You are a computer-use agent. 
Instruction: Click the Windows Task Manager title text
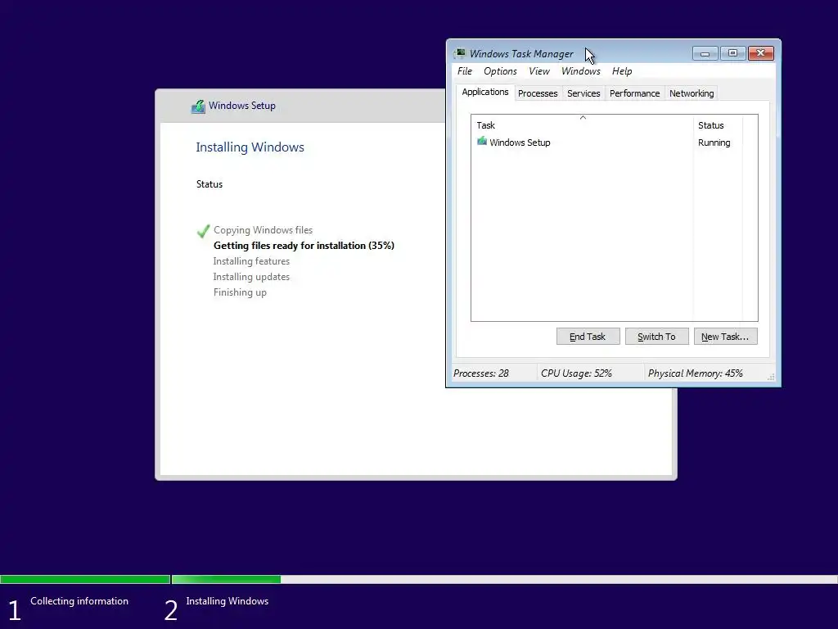coord(521,53)
